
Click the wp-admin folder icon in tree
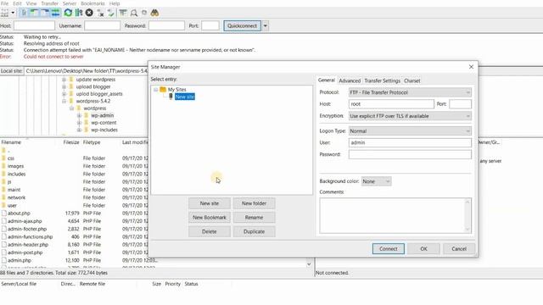click(x=87, y=115)
